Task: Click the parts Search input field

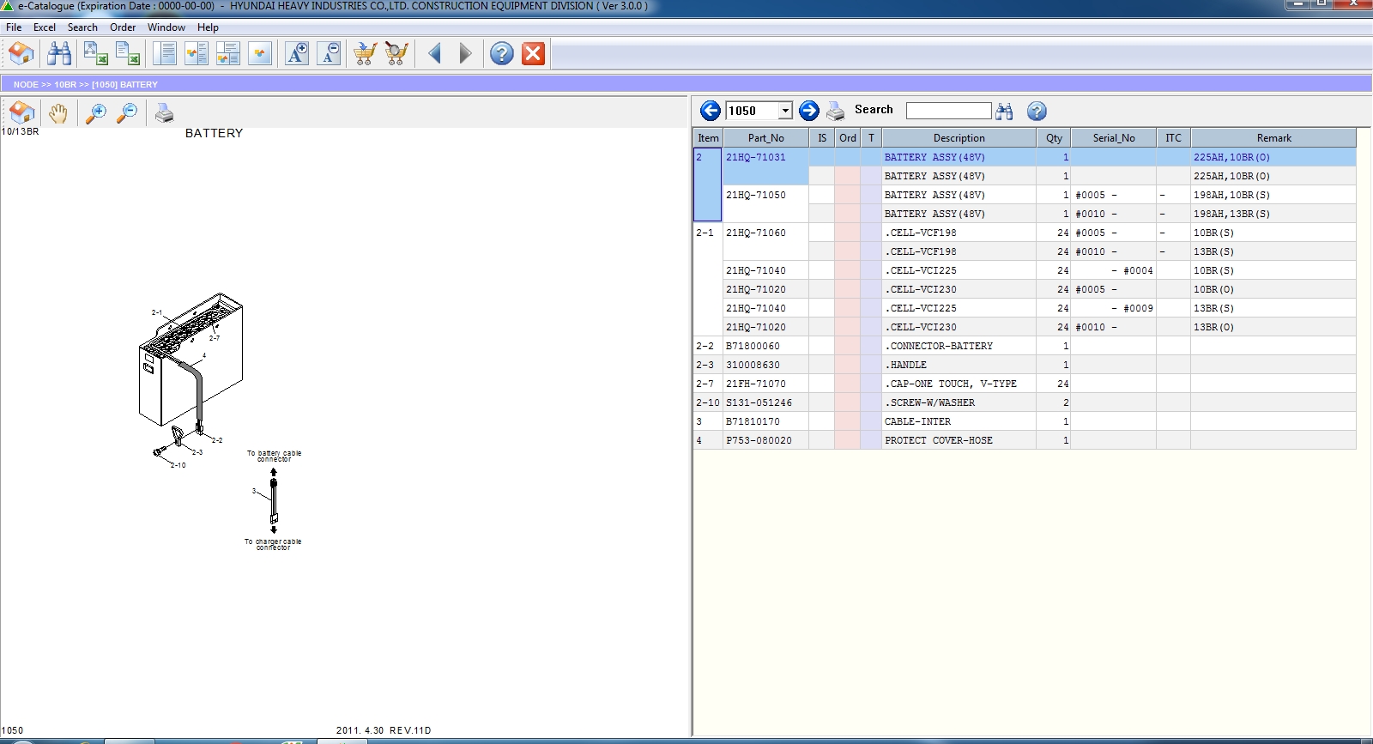Action: (x=948, y=111)
